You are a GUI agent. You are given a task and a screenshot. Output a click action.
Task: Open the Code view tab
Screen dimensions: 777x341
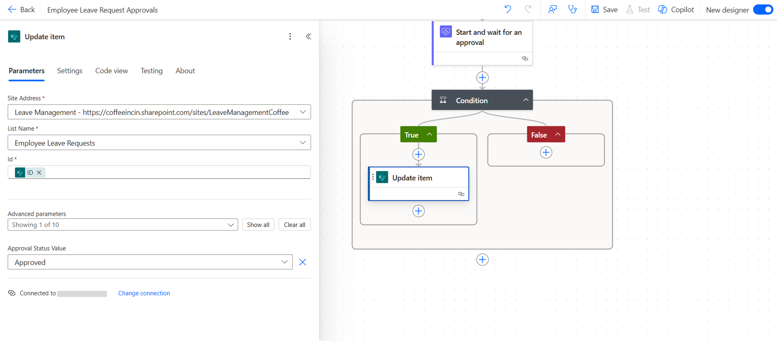coord(111,71)
